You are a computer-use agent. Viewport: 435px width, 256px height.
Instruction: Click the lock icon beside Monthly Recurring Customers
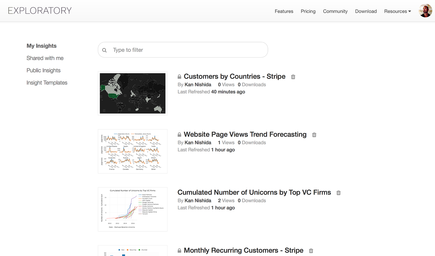pyautogui.click(x=179, y=250)
